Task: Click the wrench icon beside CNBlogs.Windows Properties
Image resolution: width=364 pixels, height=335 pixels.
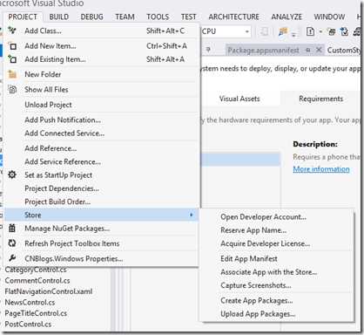Action: pos(12,258)
